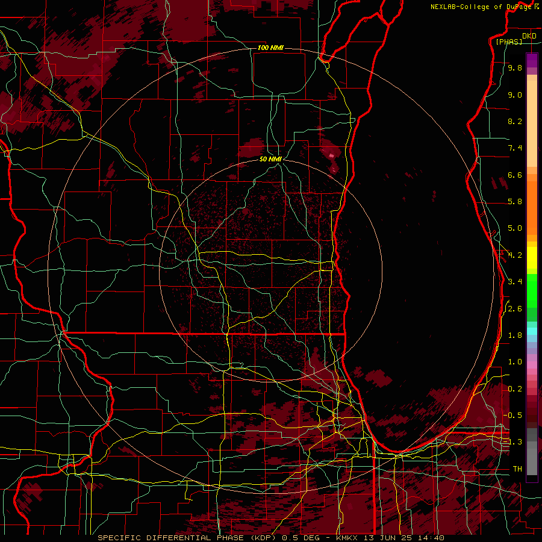542x542 pixels.
Task: Click the 2.6 scale value
Action: pyautogui.click(x=515, y=309)
